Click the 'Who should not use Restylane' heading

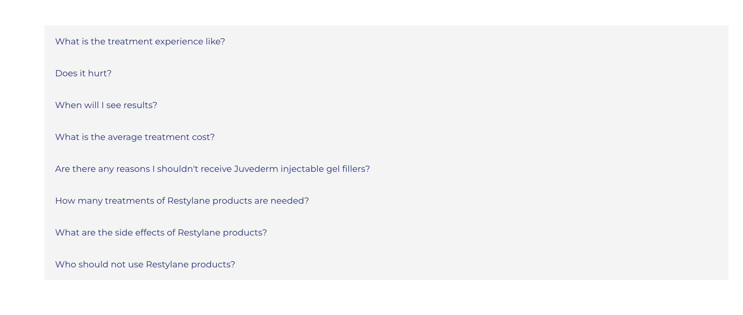pos(145,264)
